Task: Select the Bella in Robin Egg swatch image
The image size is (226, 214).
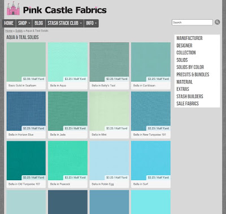Action: coord(109,160)
